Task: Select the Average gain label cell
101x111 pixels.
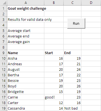Action: coord(26,42)
